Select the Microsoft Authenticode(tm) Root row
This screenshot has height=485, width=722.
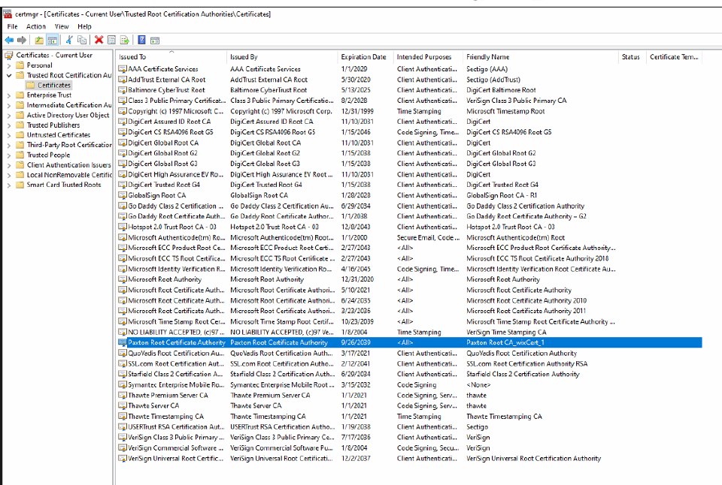(410, 238)
